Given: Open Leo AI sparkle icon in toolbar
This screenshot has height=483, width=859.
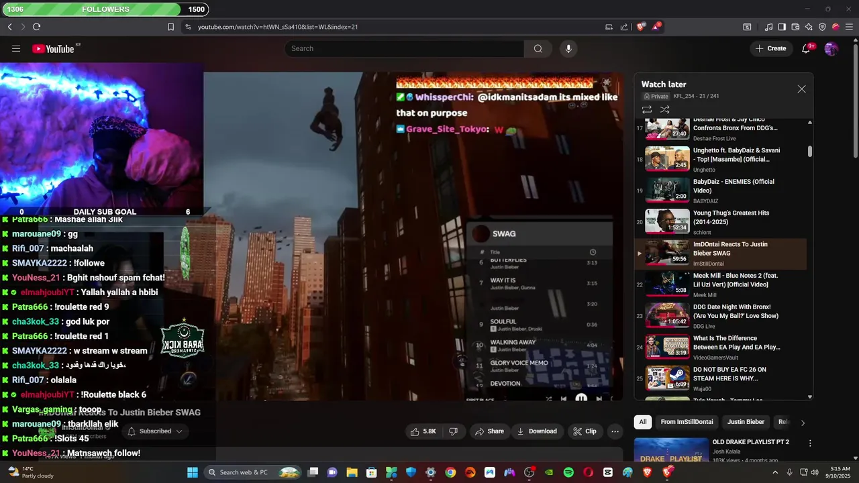Looking at the screenshot, I should click(809, 27).
